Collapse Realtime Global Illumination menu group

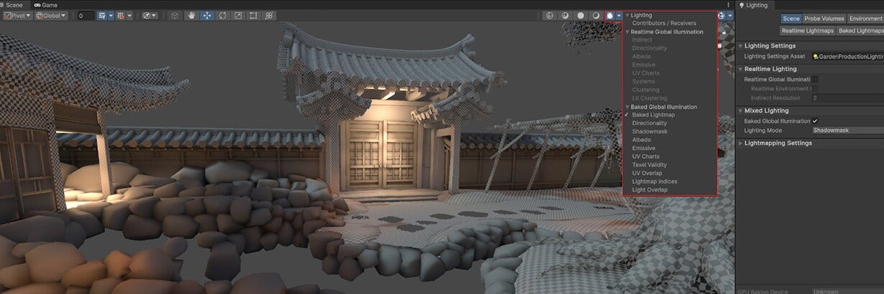pyautogui.click(x=627, y=32)
